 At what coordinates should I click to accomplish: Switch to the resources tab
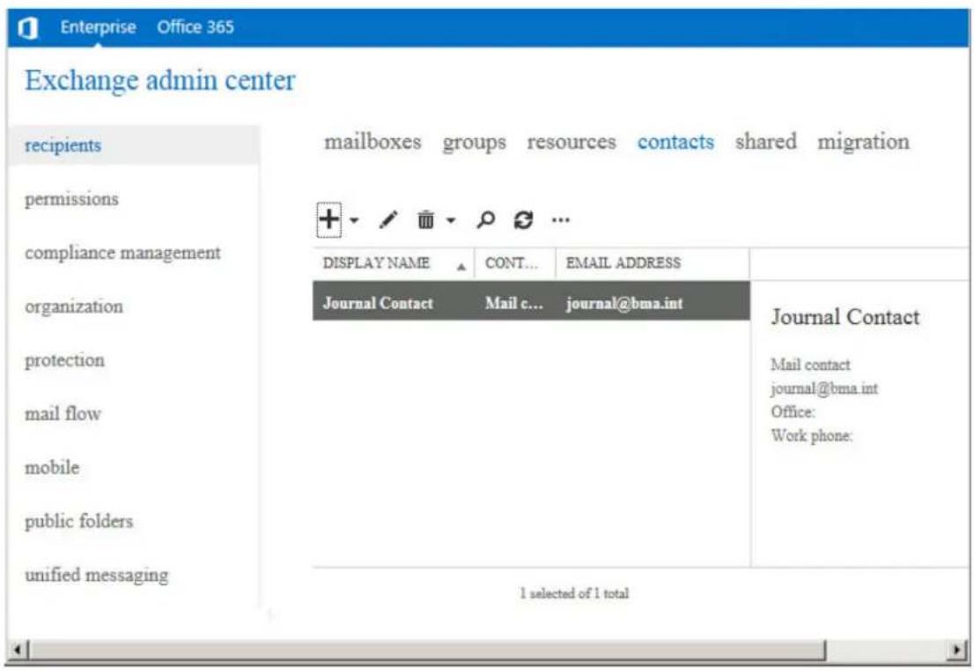pos(572,142)
